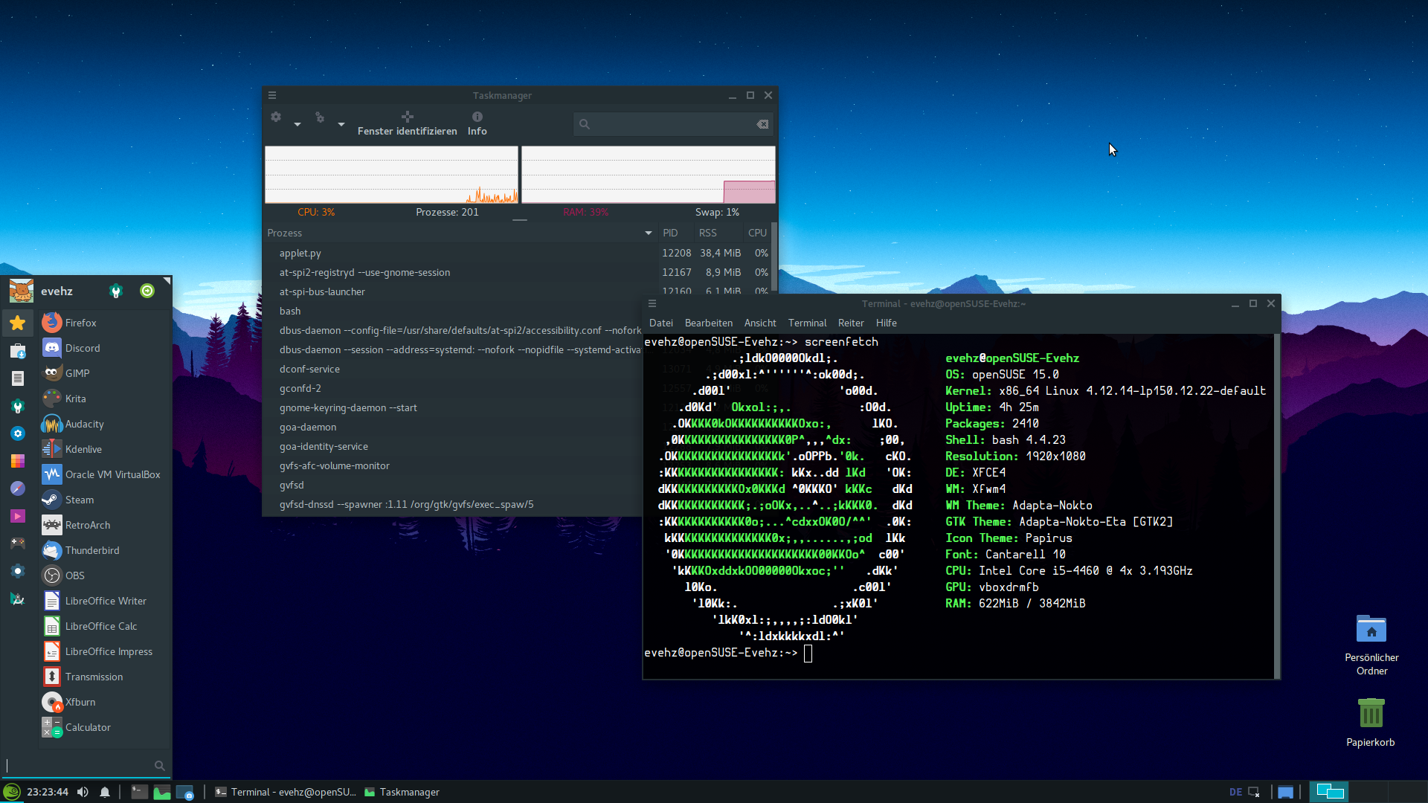This screenshot has height=803, width=1428.
Task: Click the Prozess column sort arrow
Action: 649,233
